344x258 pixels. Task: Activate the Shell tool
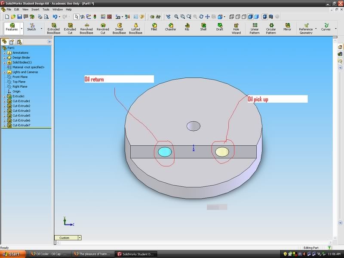click(203, 27)
